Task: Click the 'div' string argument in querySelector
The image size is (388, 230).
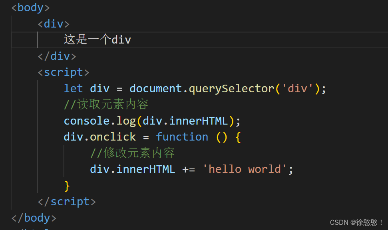Action: pos(297,89)
